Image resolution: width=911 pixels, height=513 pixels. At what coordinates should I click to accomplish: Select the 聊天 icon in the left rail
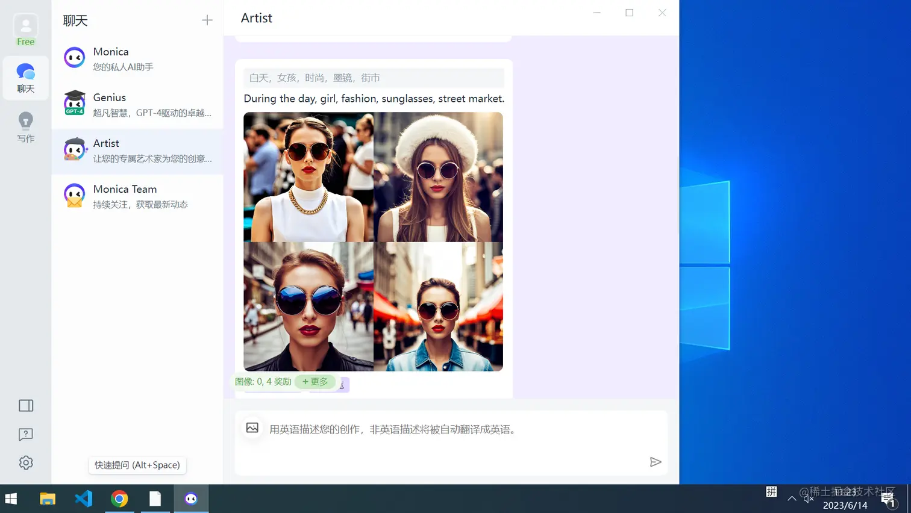25,77
